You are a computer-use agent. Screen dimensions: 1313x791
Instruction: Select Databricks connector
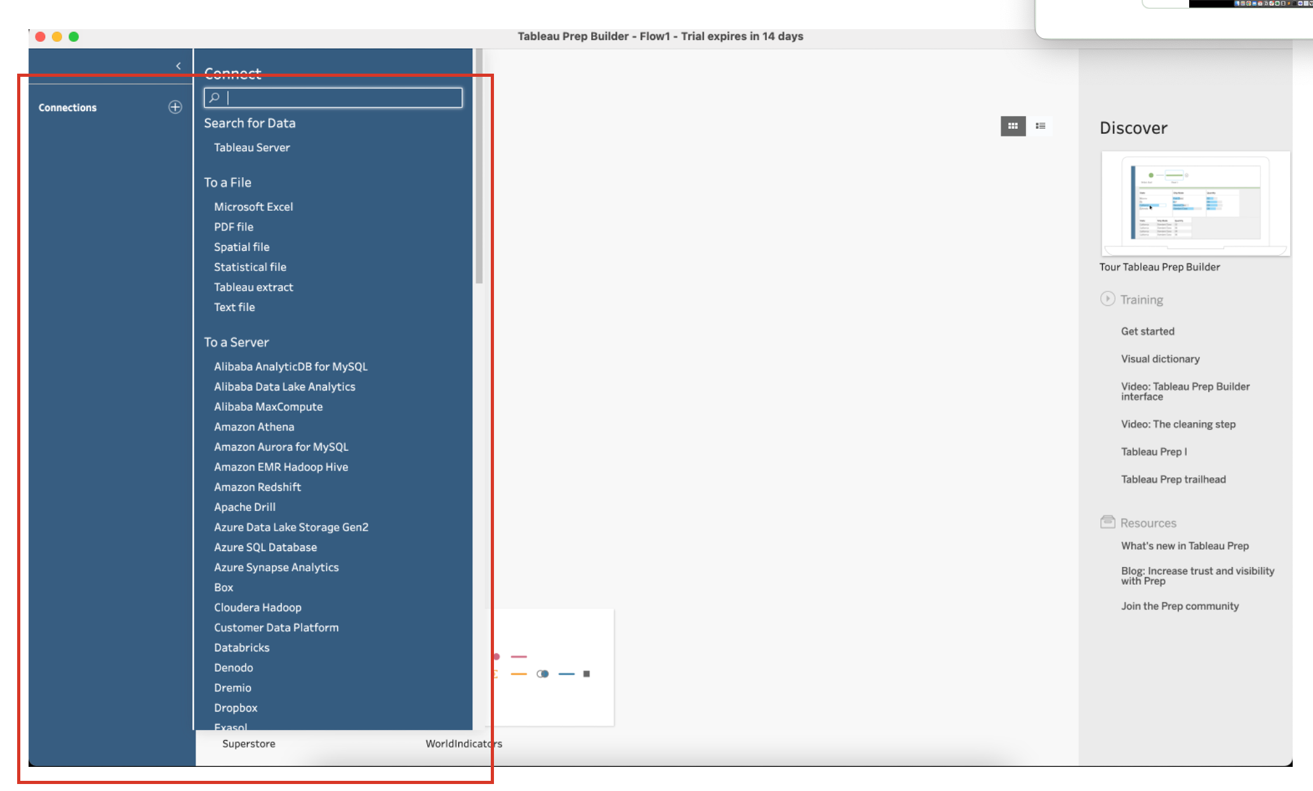click(241, 648)
